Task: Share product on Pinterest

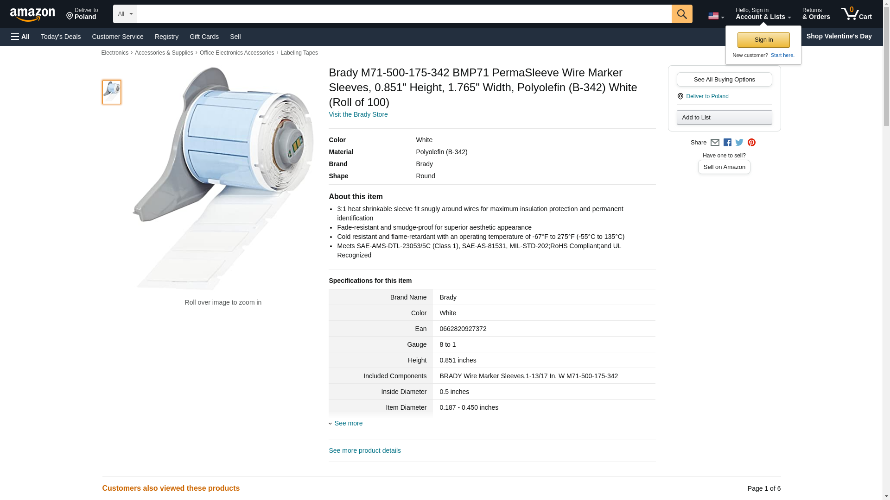Action: 751,143
